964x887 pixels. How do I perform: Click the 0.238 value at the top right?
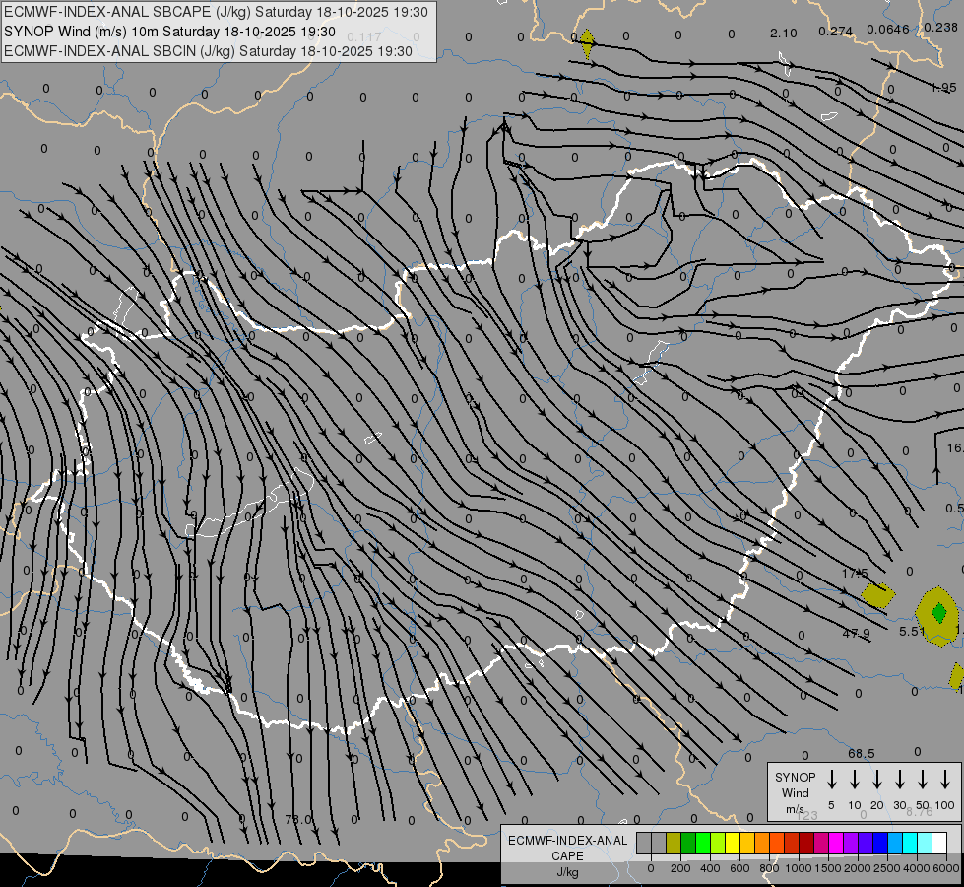[x=940, y=27]
